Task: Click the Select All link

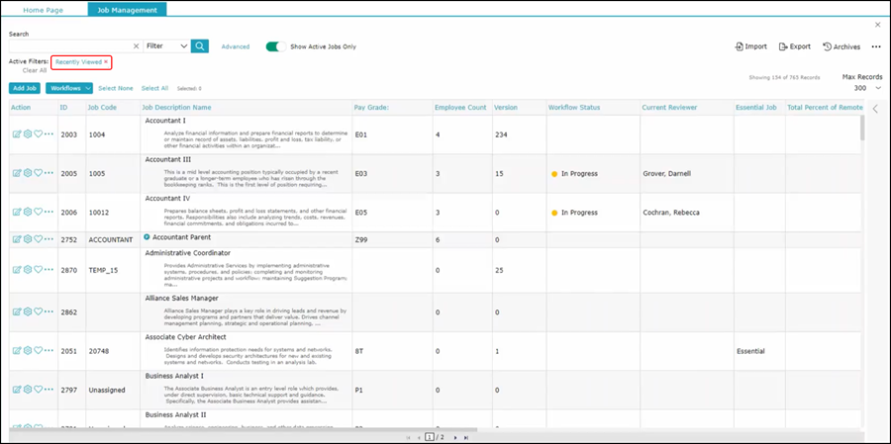Action: [154, 88]
